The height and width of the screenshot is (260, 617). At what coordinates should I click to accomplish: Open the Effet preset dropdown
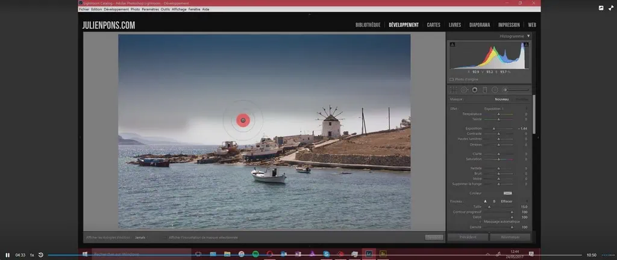tap(494, 108)
